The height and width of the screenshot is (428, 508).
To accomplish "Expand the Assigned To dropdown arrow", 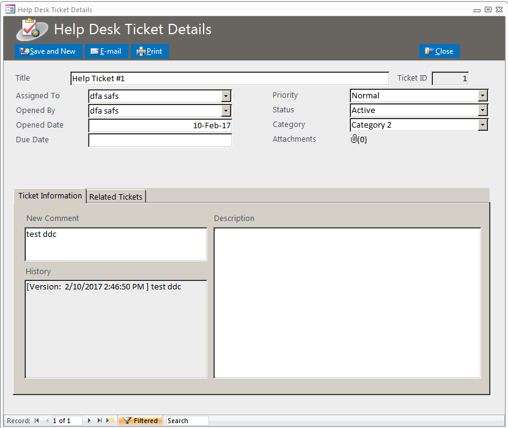I will [x=226, y=96].
